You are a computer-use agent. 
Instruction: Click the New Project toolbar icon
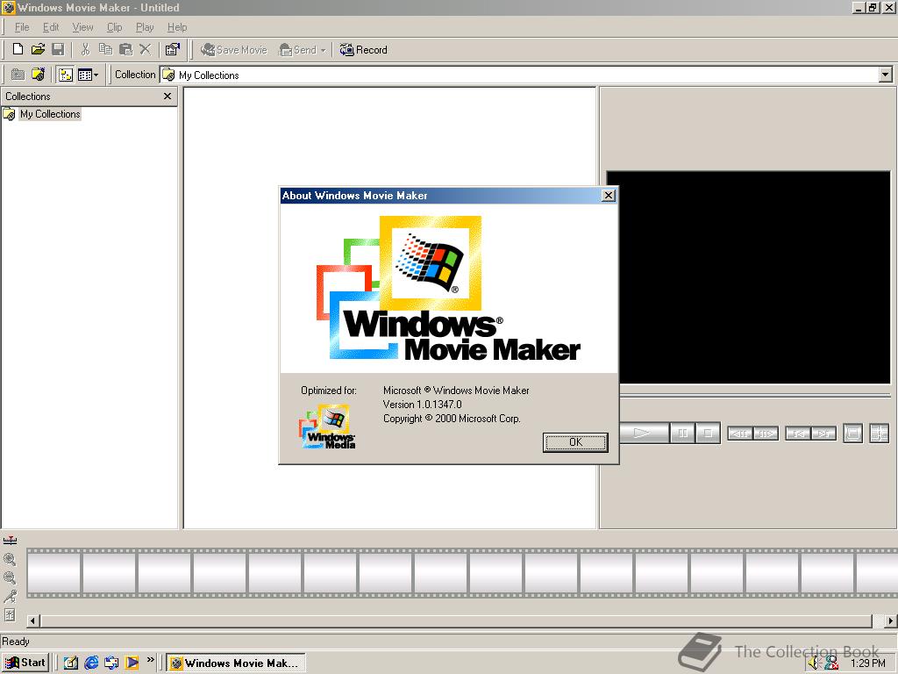click(x=18, y=49)
